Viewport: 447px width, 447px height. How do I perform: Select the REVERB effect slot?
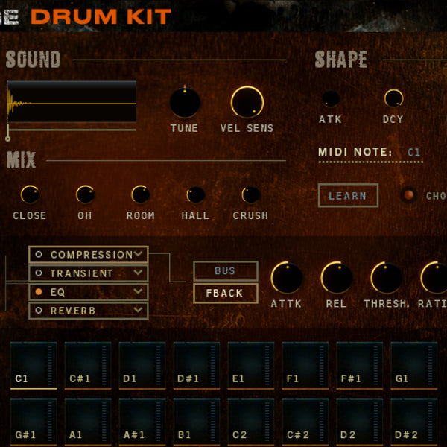[x=89, y=311]
